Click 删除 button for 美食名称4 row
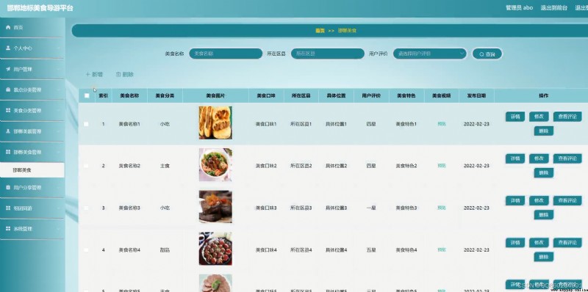This screenshot has height=292, width=588. 544,257
